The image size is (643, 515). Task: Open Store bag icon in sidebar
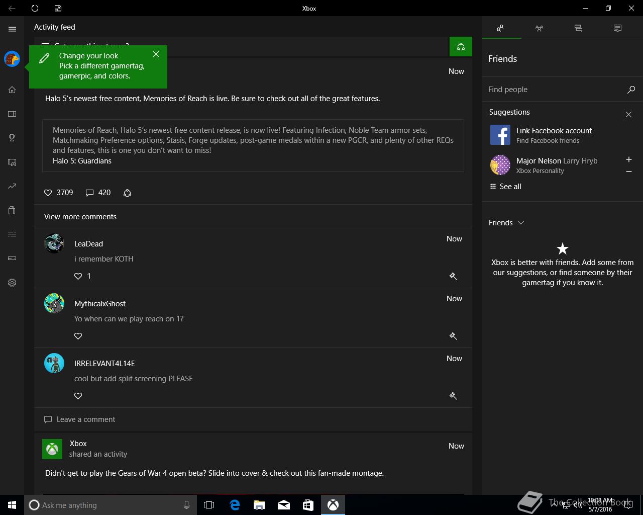click(x=12, y=210)
